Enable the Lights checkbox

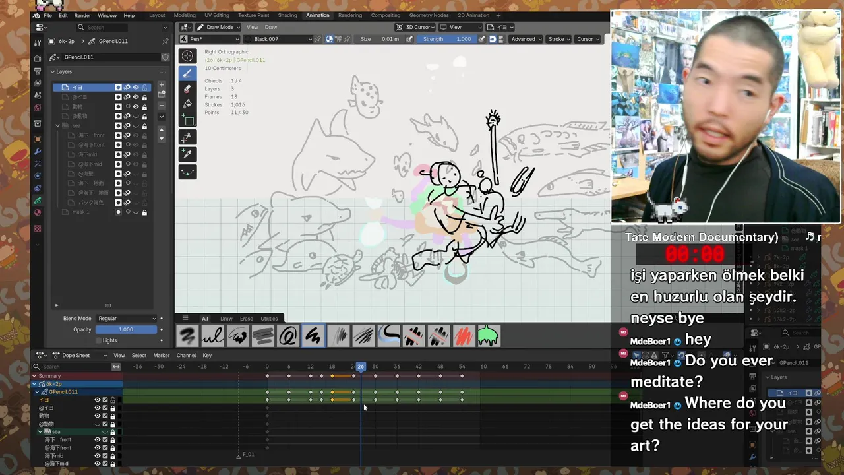tap(98, 340)
